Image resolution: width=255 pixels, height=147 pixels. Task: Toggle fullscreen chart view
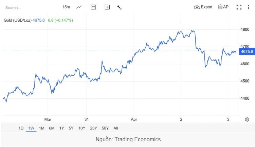(239, 7)
